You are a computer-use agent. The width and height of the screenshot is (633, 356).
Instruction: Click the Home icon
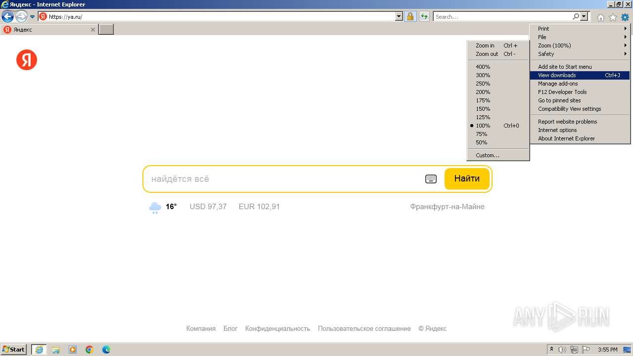[x=601, y=17]
